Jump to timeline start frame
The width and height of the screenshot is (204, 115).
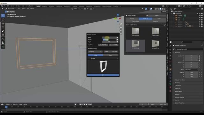tap(80, 104)
